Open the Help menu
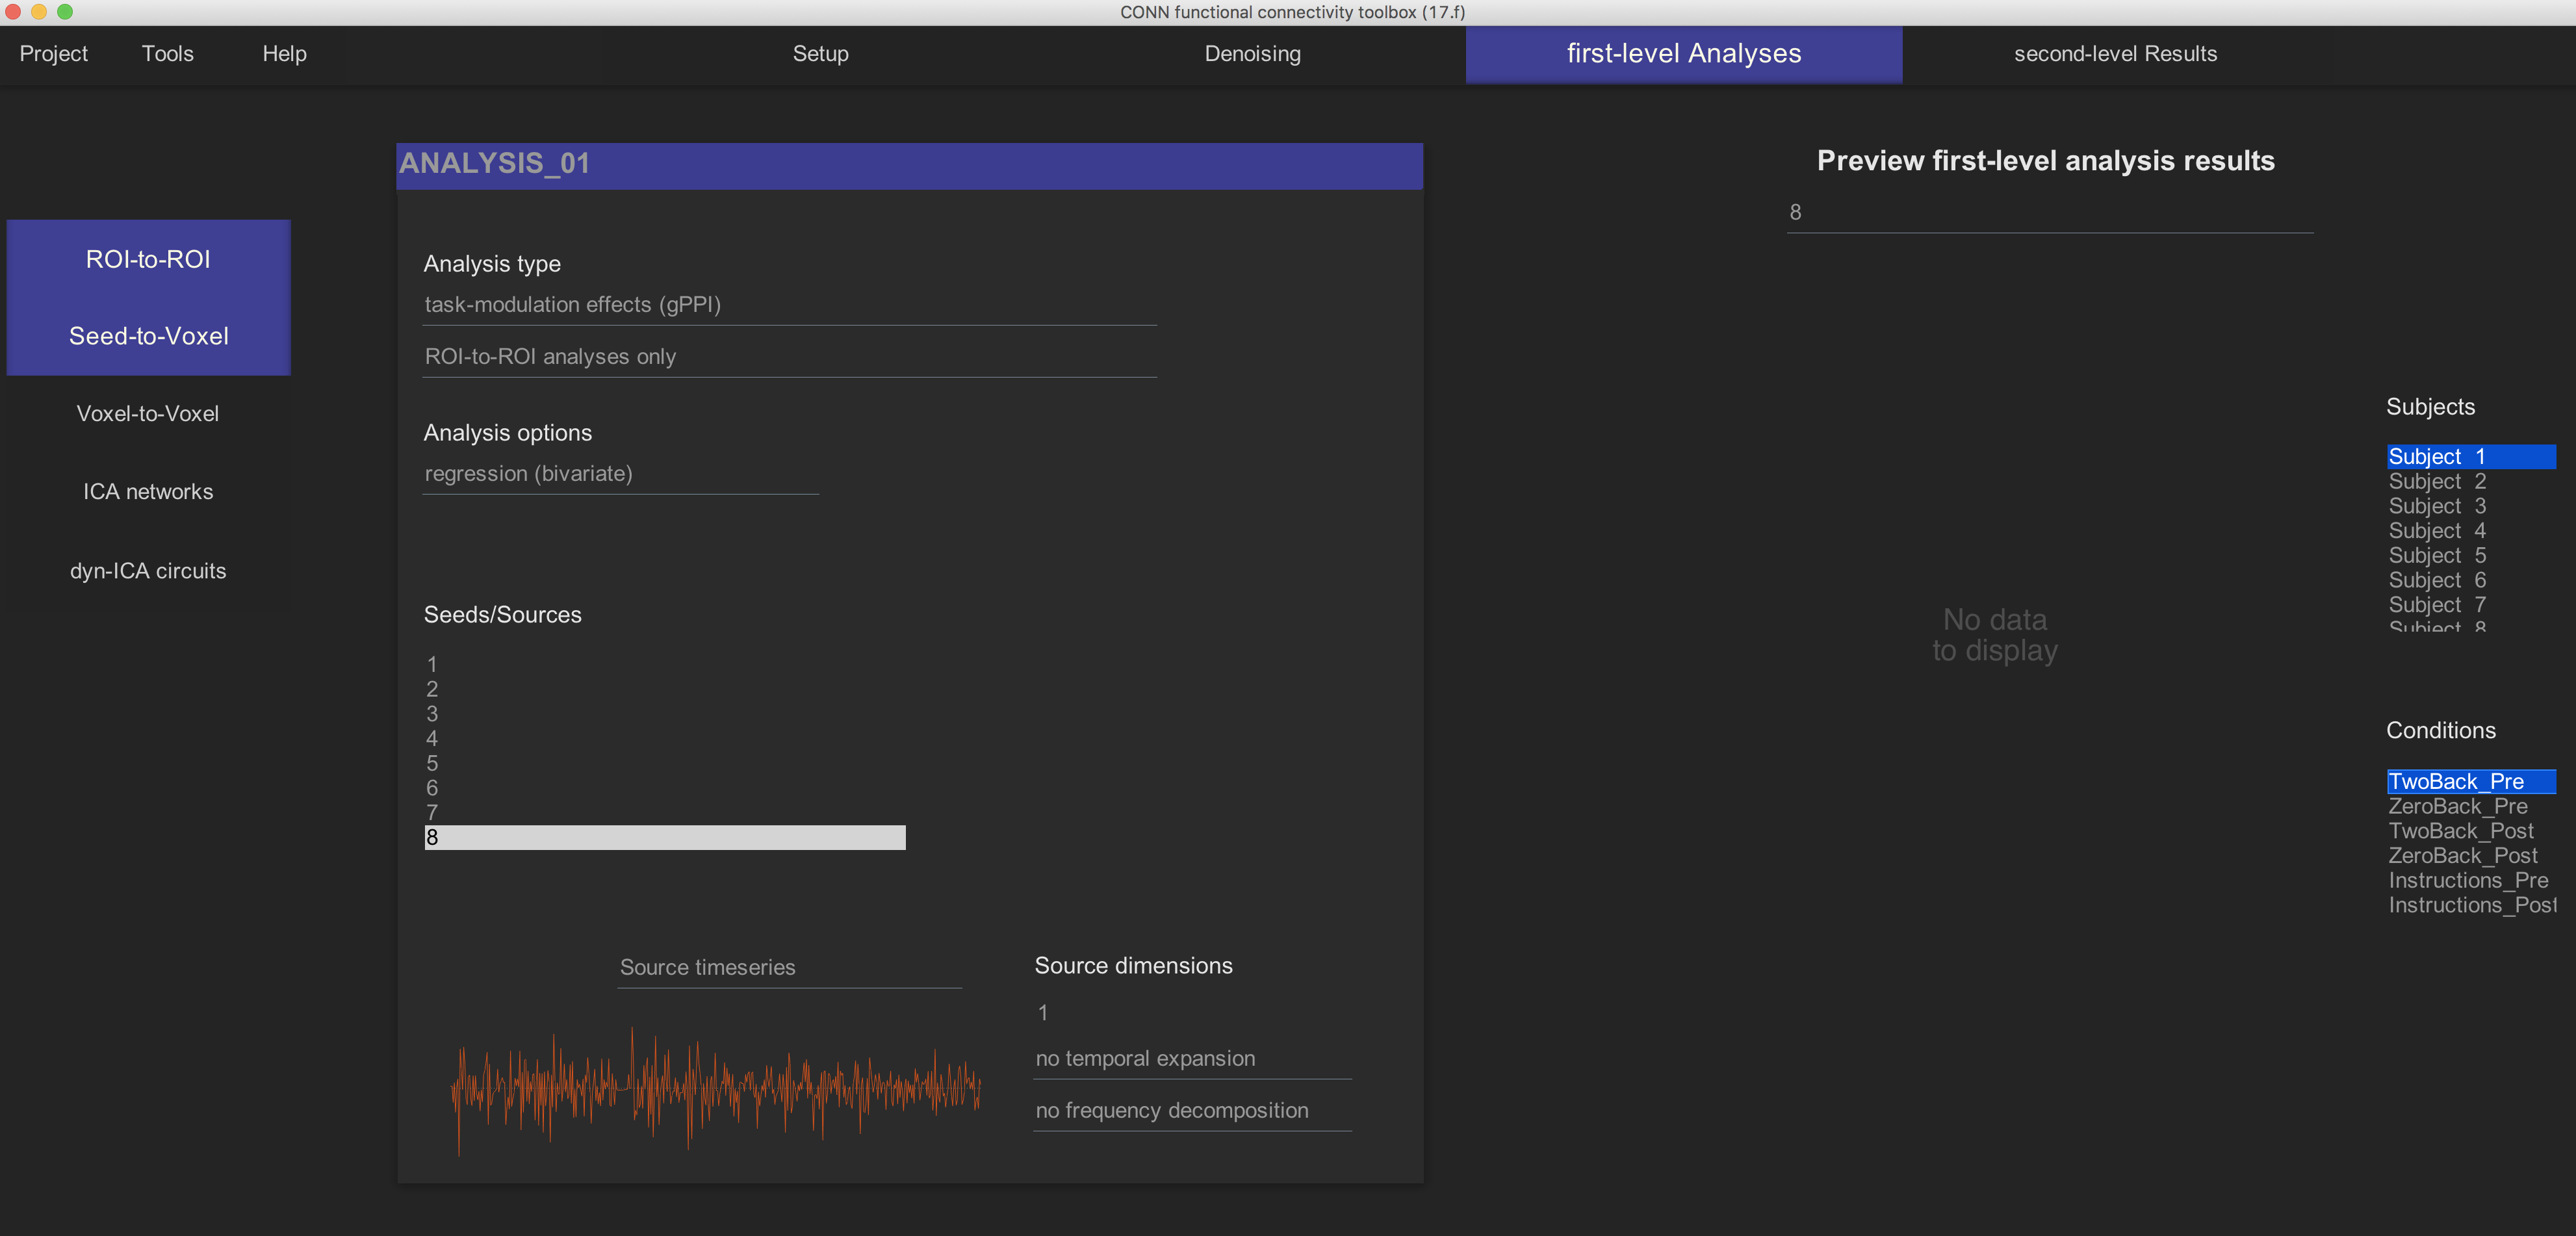This screenshot has height=1236, width=2576. (x=284, y=54)
